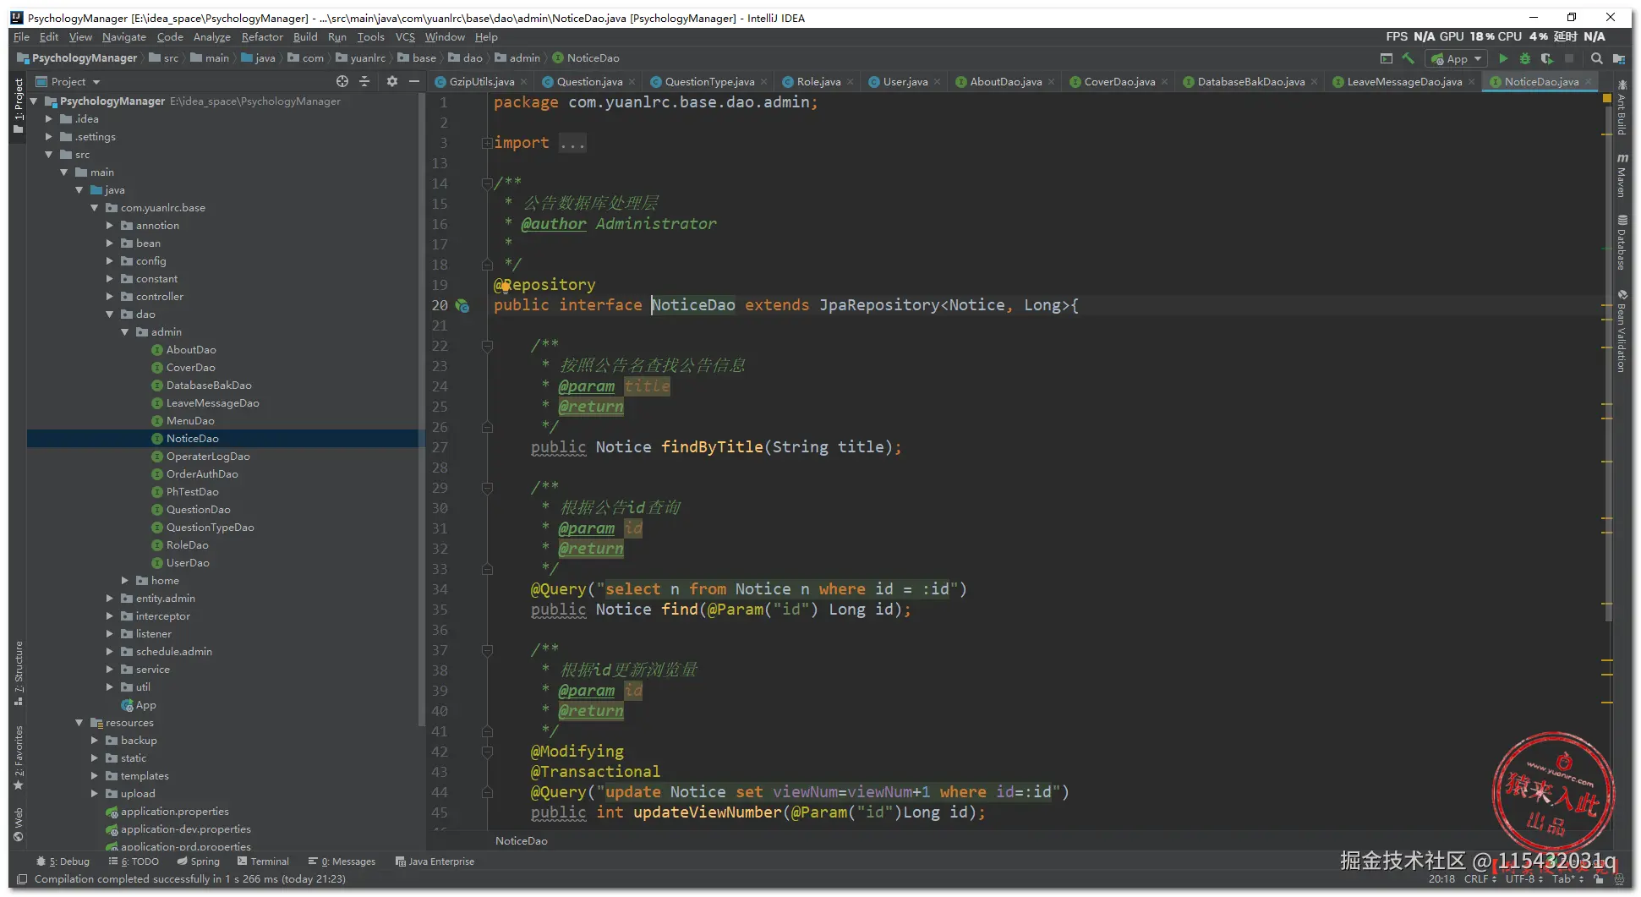Screen dimensions: 1641x897
Task: Expand the controller folder in the tree
Action: pyautogui.click(x=110, y=297)
